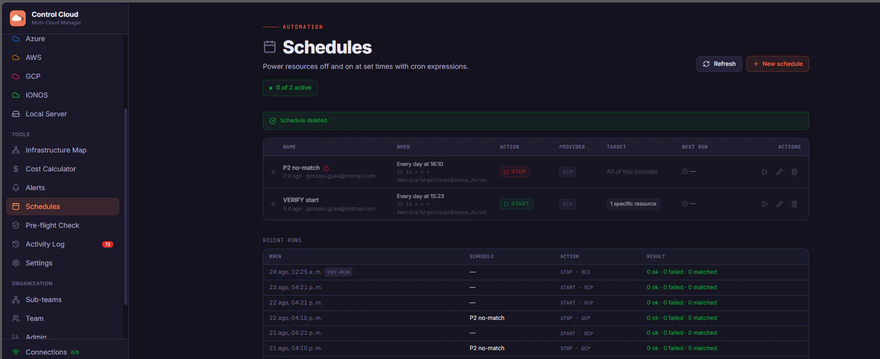The height and width of the screenshot is (359, 880).
Task: Click the next run clock icon for P2 no-match
Action: (685, 171)
